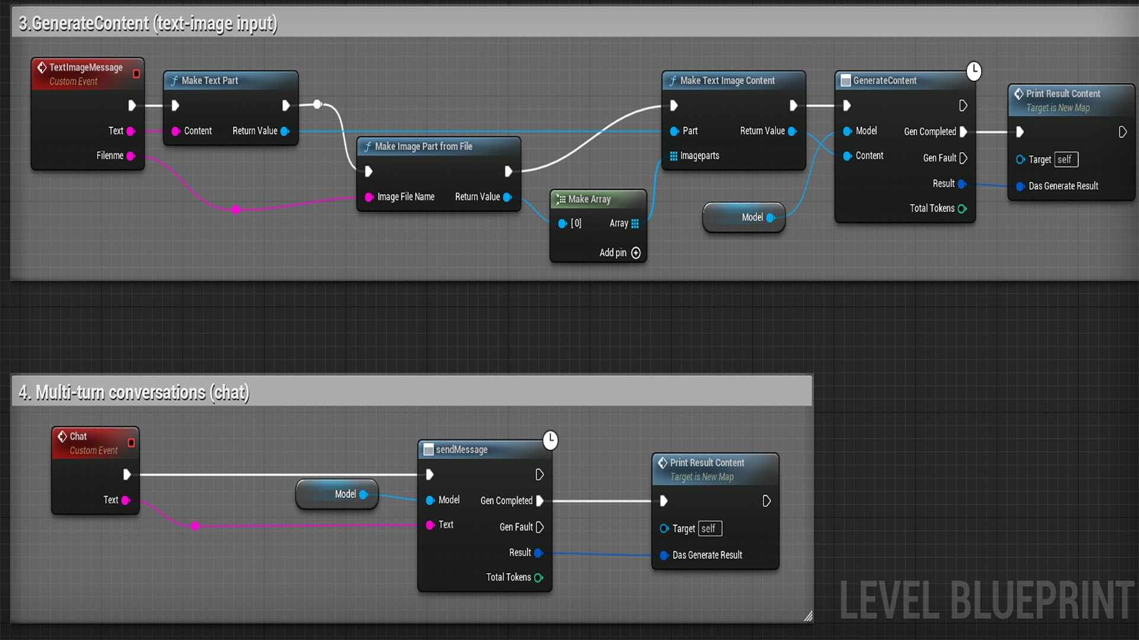1139x640 pixels.
Task: Click the self Target field in lower Print Result Content
Action: [710, 529]
